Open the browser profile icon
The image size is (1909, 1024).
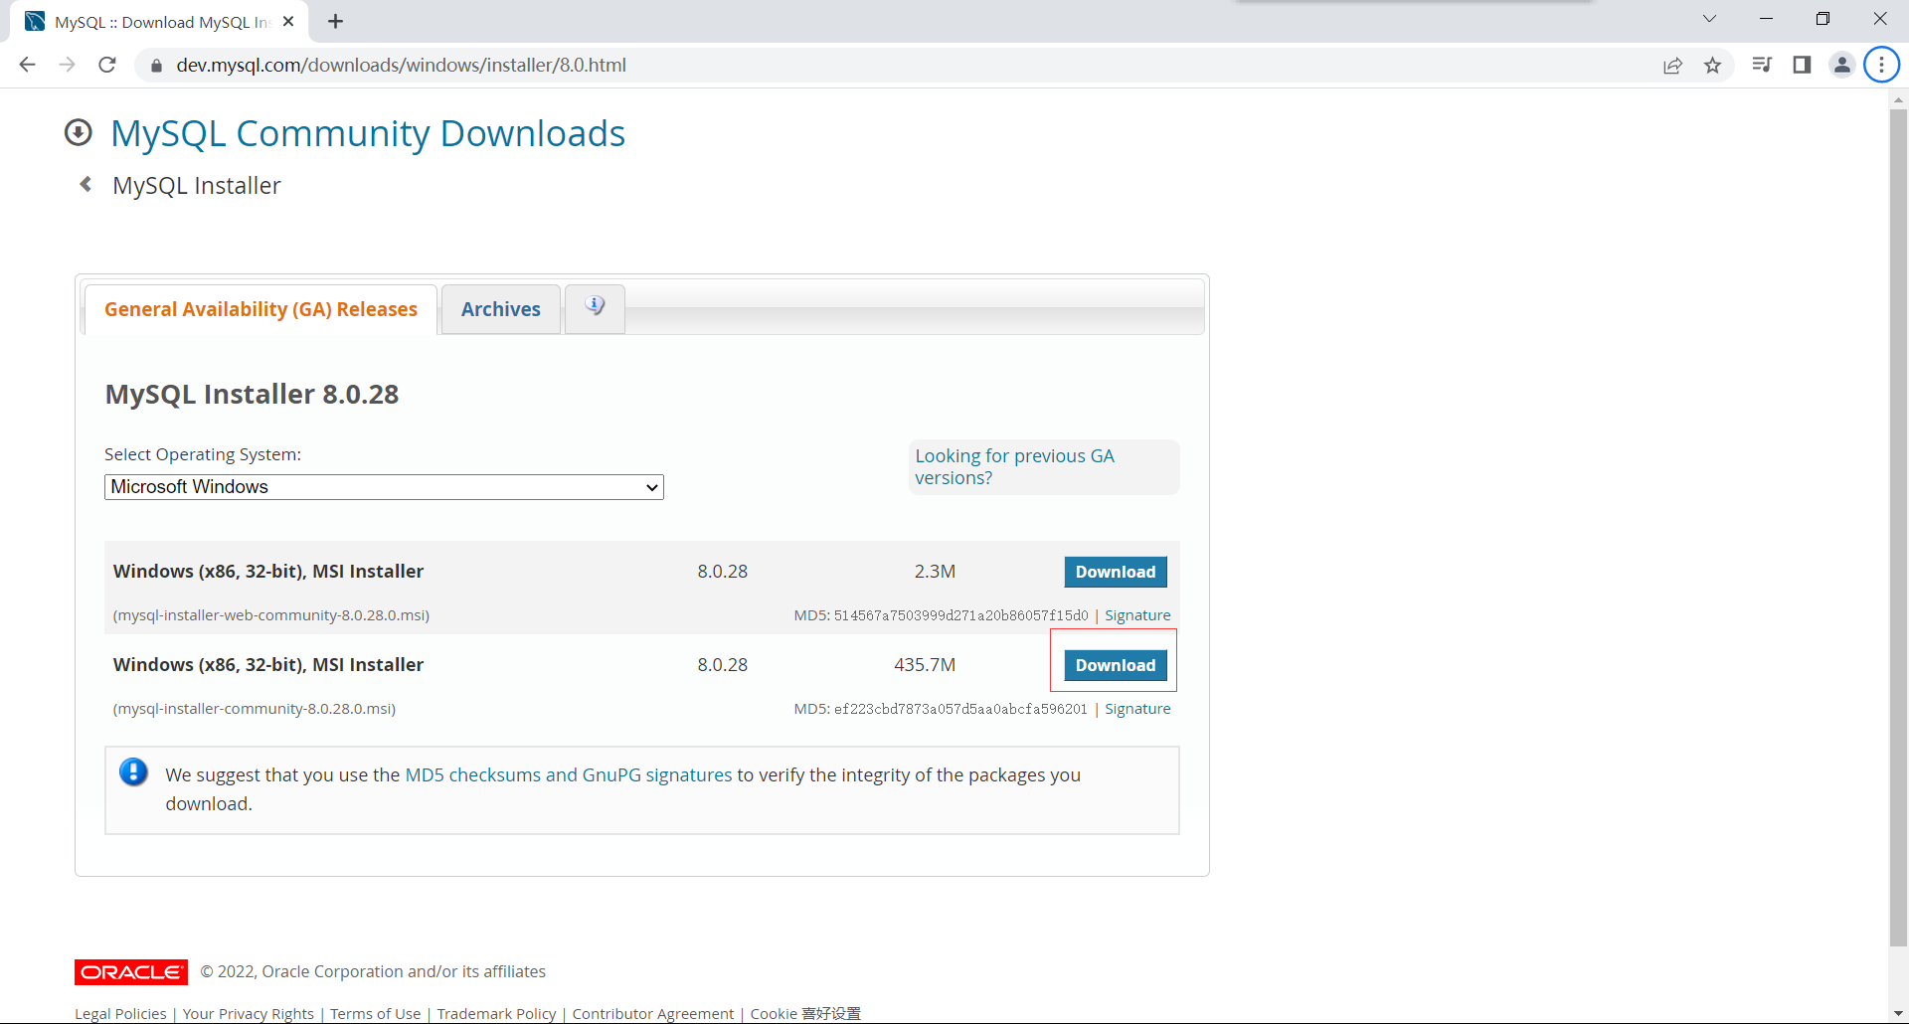[x=1841, y=65]
